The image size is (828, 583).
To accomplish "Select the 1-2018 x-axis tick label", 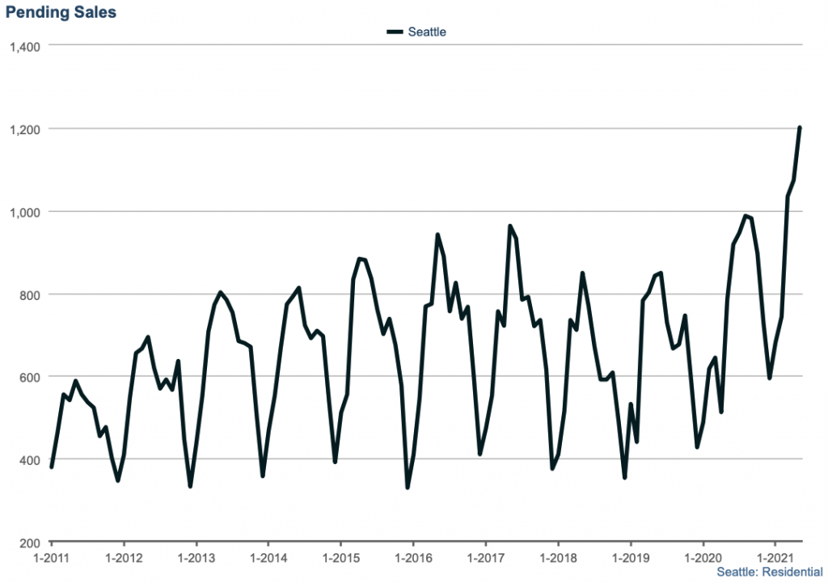I will (557, 558).
